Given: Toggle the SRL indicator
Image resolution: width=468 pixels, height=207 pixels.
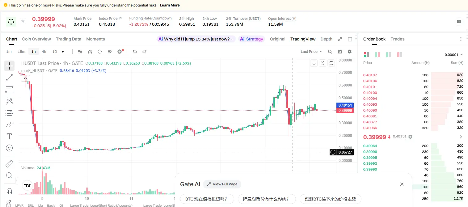Looking at the screenshot, I should click(x=31, y=205).
